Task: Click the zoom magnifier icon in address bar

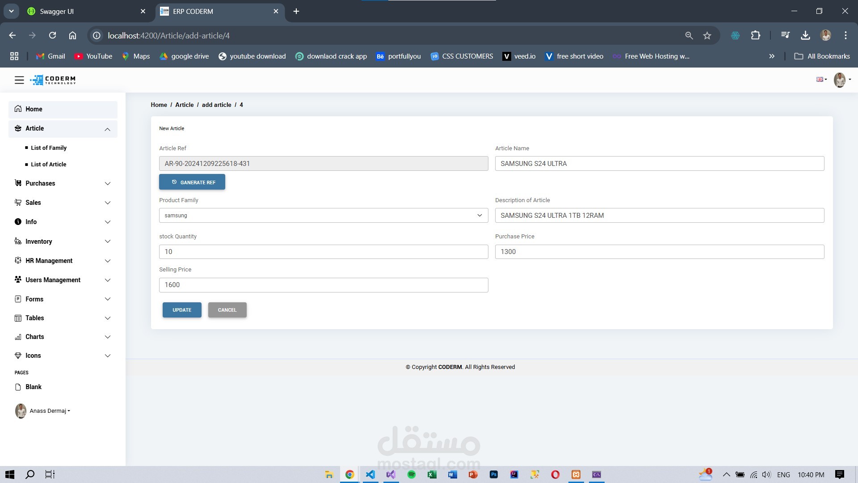Action: [x=689, y=35]
